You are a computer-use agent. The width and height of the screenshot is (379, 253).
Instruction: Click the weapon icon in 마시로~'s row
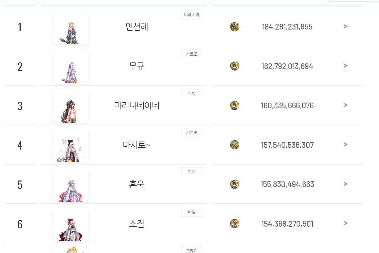(x=235, y=145)
